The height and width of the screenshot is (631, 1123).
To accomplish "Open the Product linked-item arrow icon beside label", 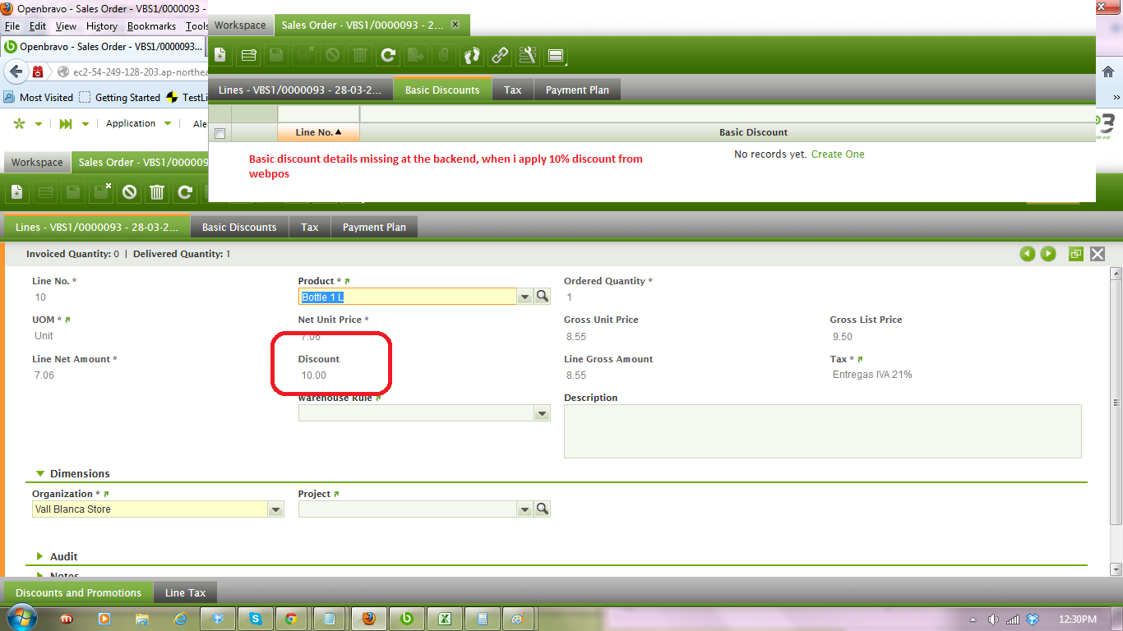I will 348,282.
